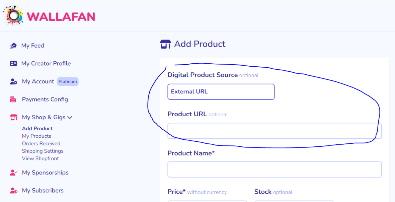Viewport: 395px width, 202px height.
Task: Focus the Product Name text field
Action: click(274, 170)
